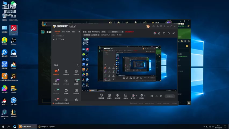Click the mode switch pill next to logo
Image resolution: width=229 pixels, height=129 pixels.
point(73,26)
